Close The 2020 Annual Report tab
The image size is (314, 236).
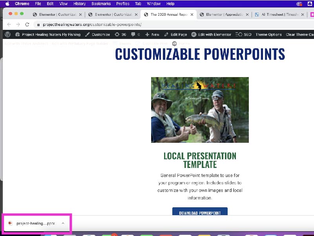[192, 15]
